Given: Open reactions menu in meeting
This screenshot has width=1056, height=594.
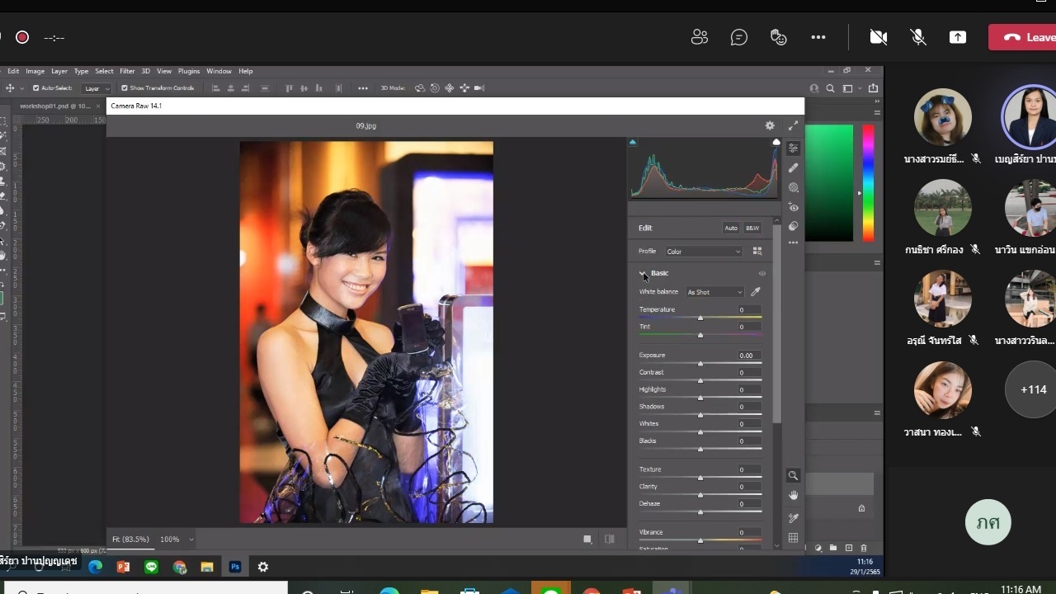Looking at the screenshot, I should click(779, 37).
